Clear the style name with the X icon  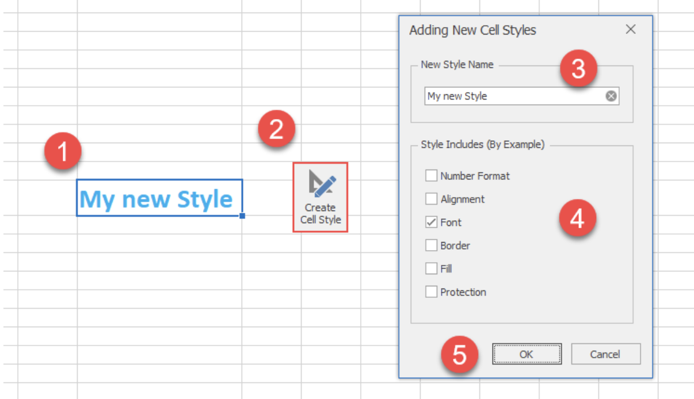(611, 96)
